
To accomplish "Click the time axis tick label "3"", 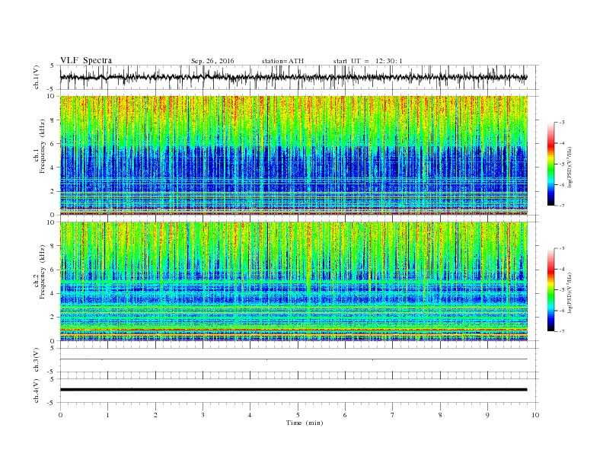I will click(203, 415).
